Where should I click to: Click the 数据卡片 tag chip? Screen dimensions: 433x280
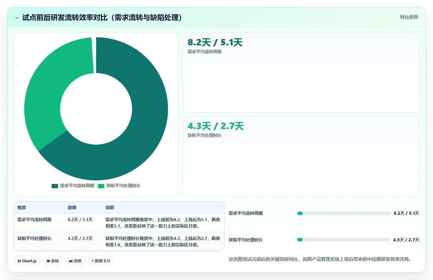point(101,261)
